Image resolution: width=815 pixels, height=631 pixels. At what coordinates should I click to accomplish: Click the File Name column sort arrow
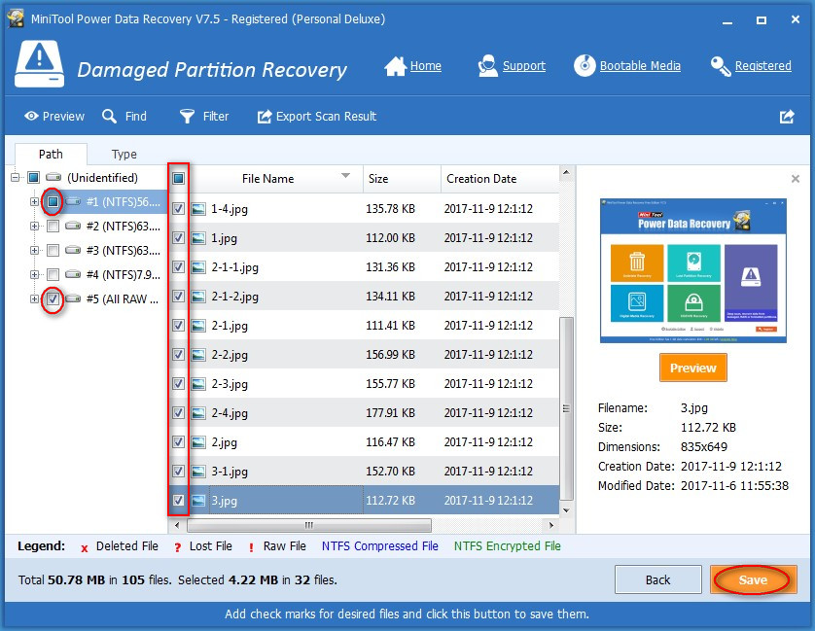coord(345,176)
